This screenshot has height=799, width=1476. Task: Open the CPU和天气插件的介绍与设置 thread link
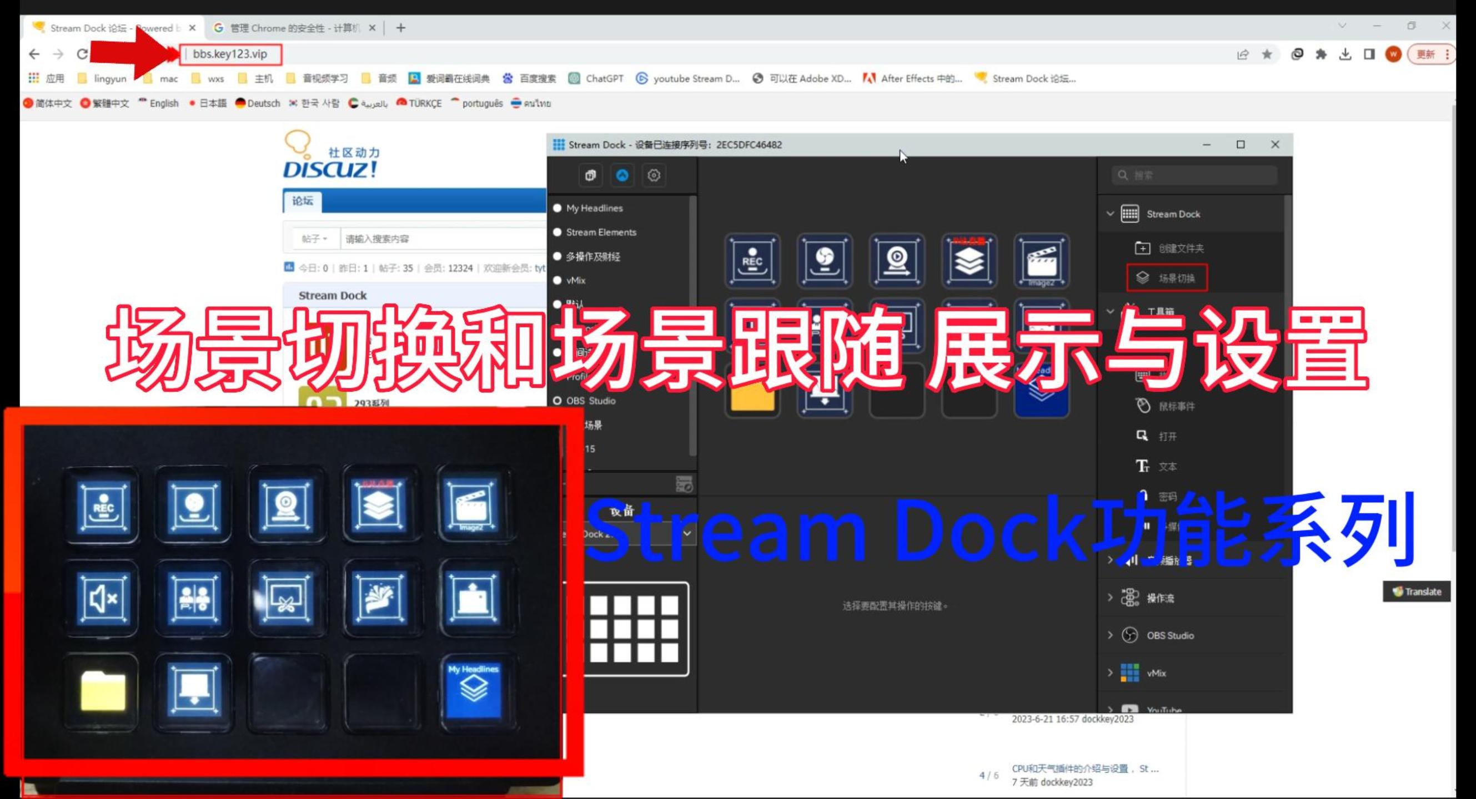[1085, 768]
